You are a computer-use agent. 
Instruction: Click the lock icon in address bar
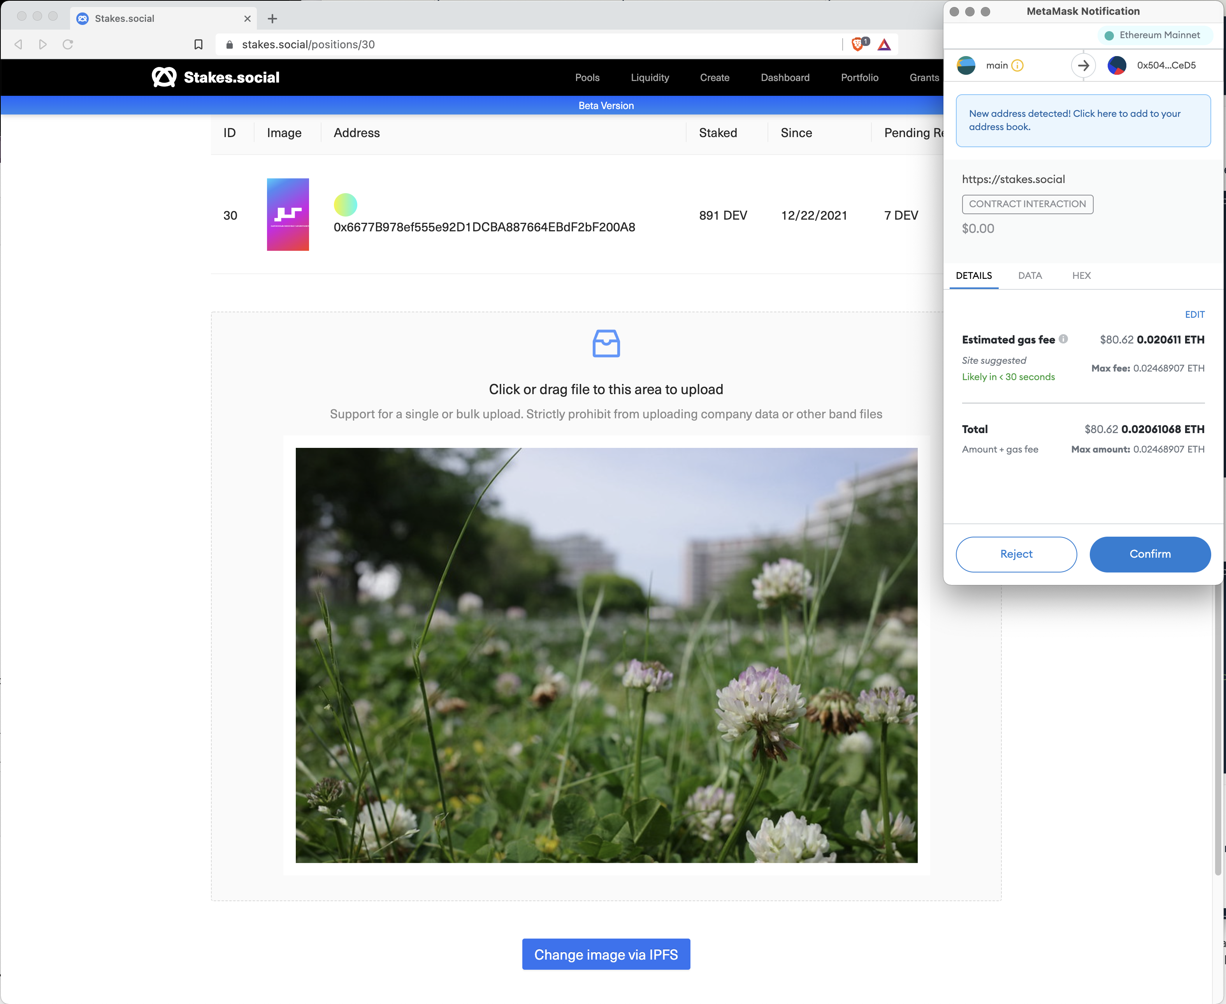click(230, 44)
